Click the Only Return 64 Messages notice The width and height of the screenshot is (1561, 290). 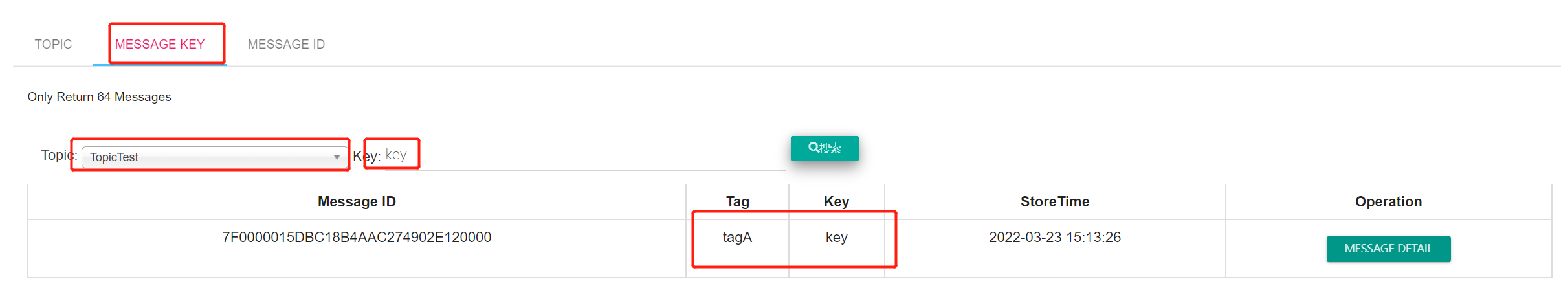(x=99, y=97)
